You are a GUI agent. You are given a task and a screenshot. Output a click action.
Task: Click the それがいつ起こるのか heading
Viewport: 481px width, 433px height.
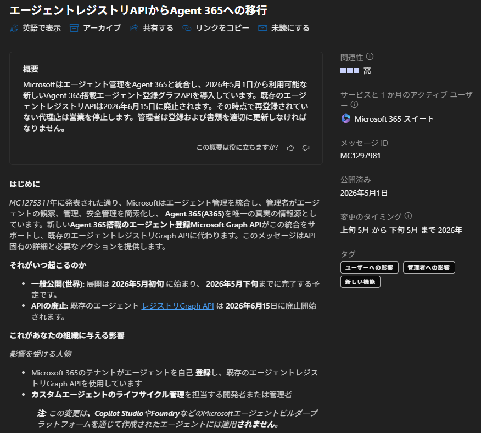pos(48,265)
